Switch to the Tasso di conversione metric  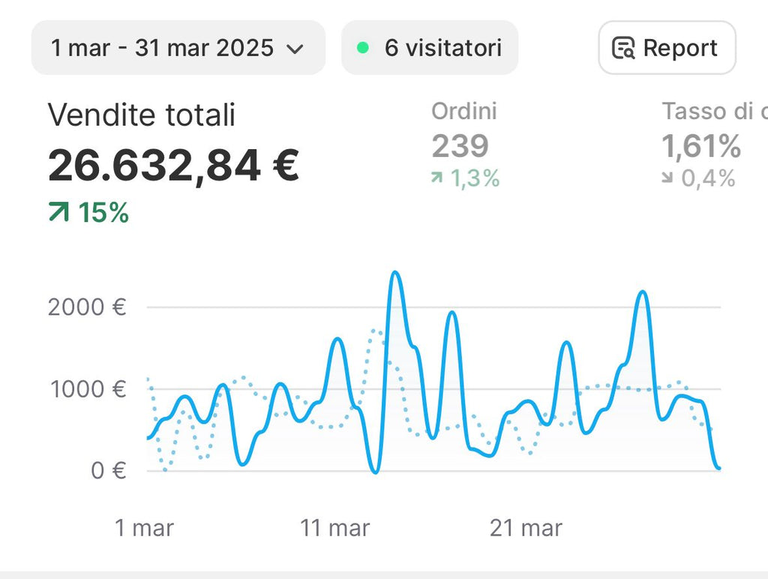pyautogui.click(x=712, y=112)
